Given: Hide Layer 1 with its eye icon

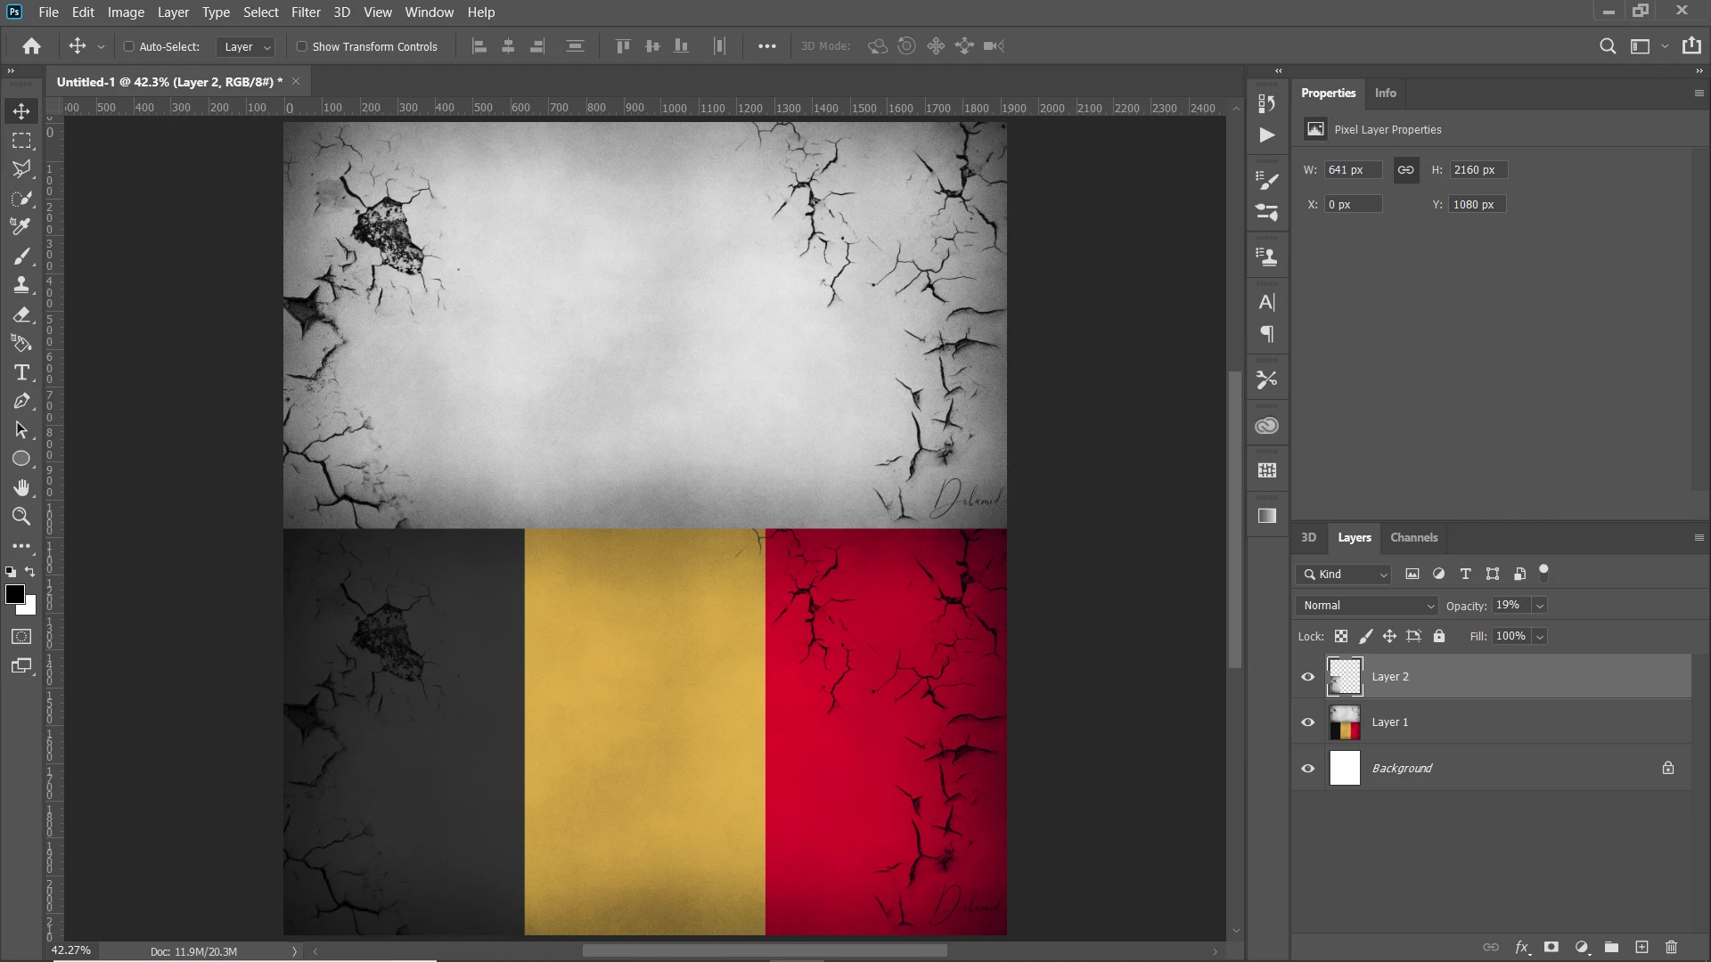Looking at the screenshot, I should tap(1307, 722).
